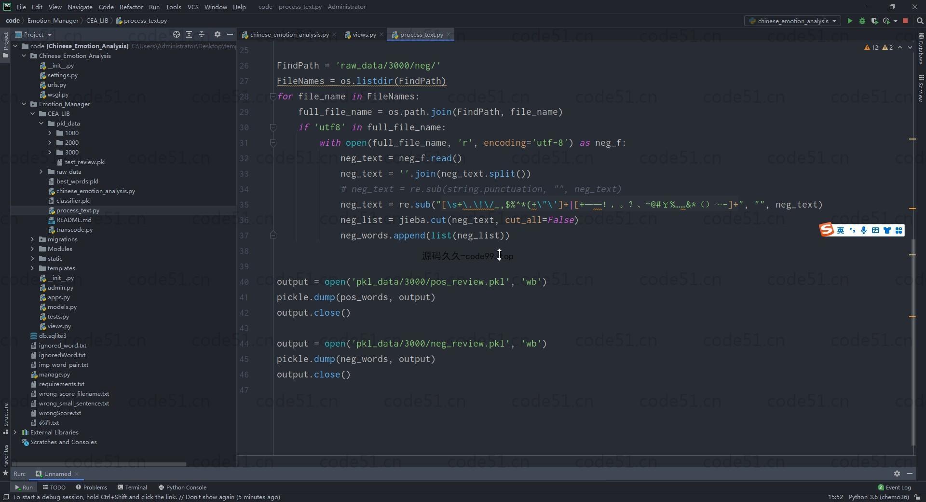Select db.sqlite3 file
Screen dimensions: 926x502
tap(52, 336)
